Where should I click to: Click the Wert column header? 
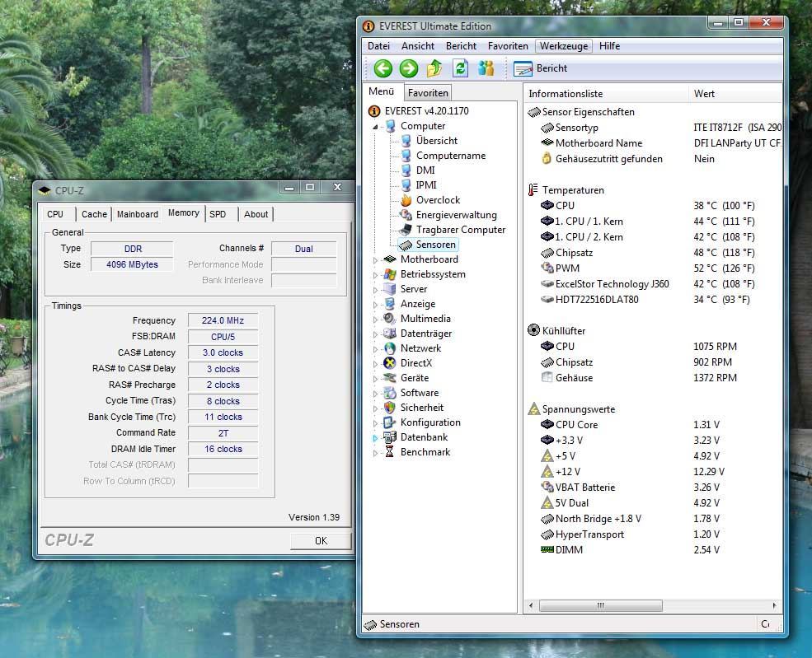pos(735,94)
